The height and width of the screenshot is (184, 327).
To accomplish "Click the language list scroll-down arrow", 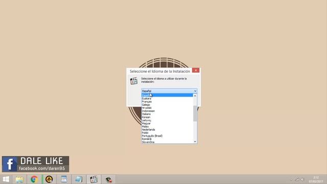I will click(x=195, y=142).
